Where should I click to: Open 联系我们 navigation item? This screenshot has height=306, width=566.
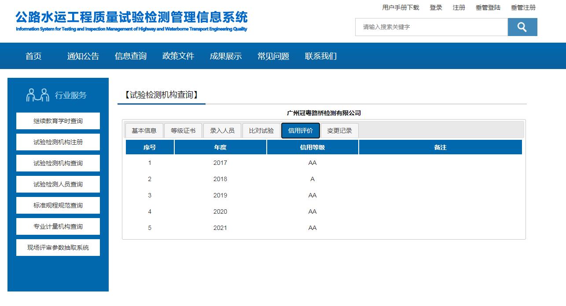321,56
